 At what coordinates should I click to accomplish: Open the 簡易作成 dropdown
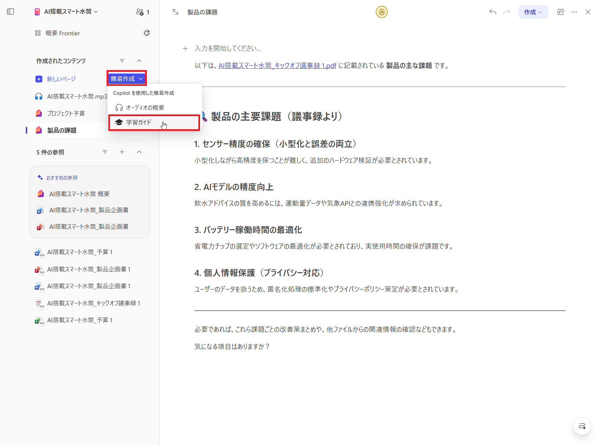coord(127,78)
